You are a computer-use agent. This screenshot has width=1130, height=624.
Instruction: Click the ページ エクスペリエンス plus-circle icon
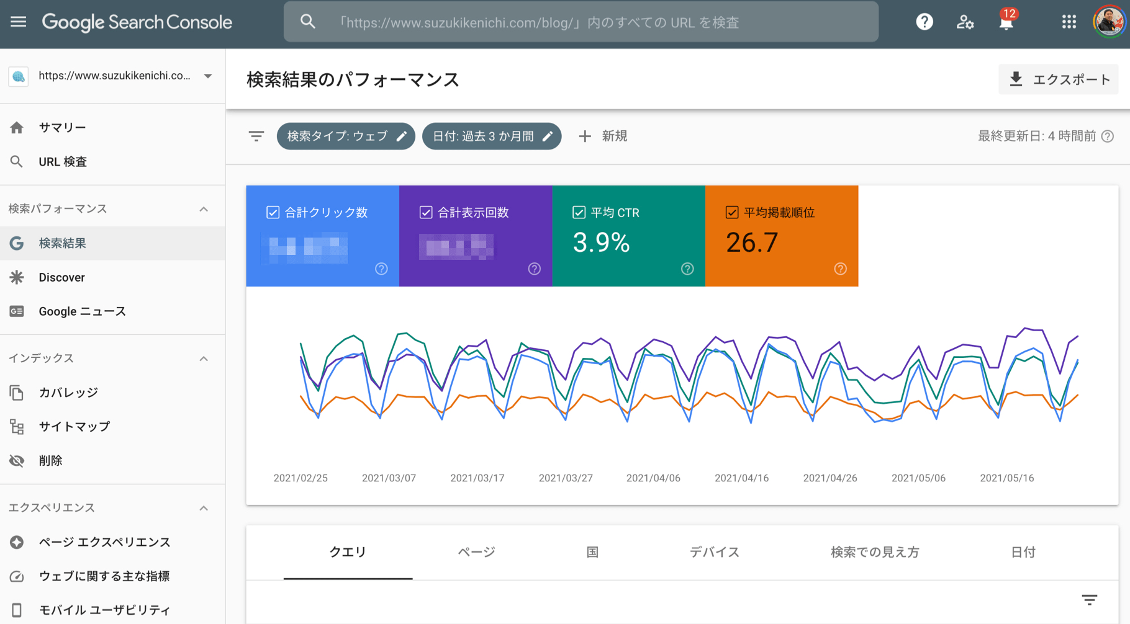(17, 542)
